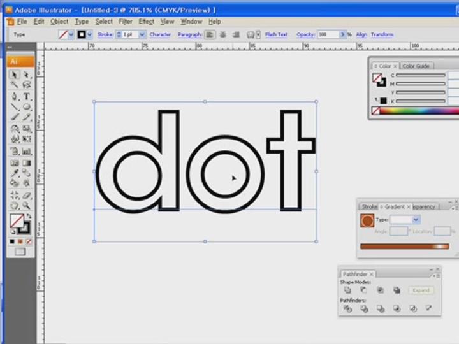Select the Mesh tool

tap(14, 163)
